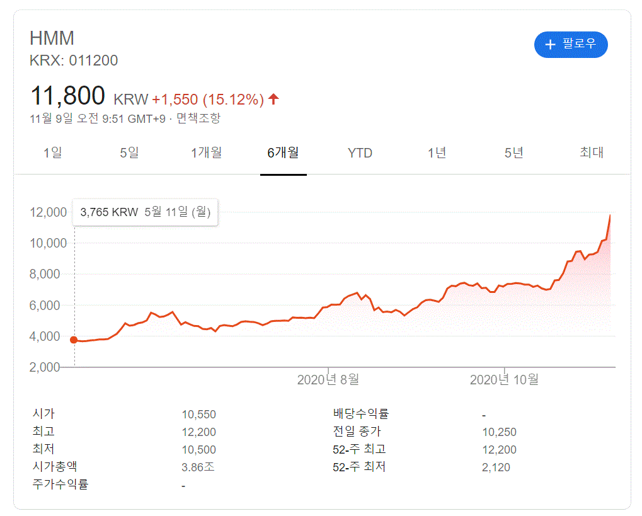
Task: Switch chart to YTD tab
Action: click(x=360, y=152)
